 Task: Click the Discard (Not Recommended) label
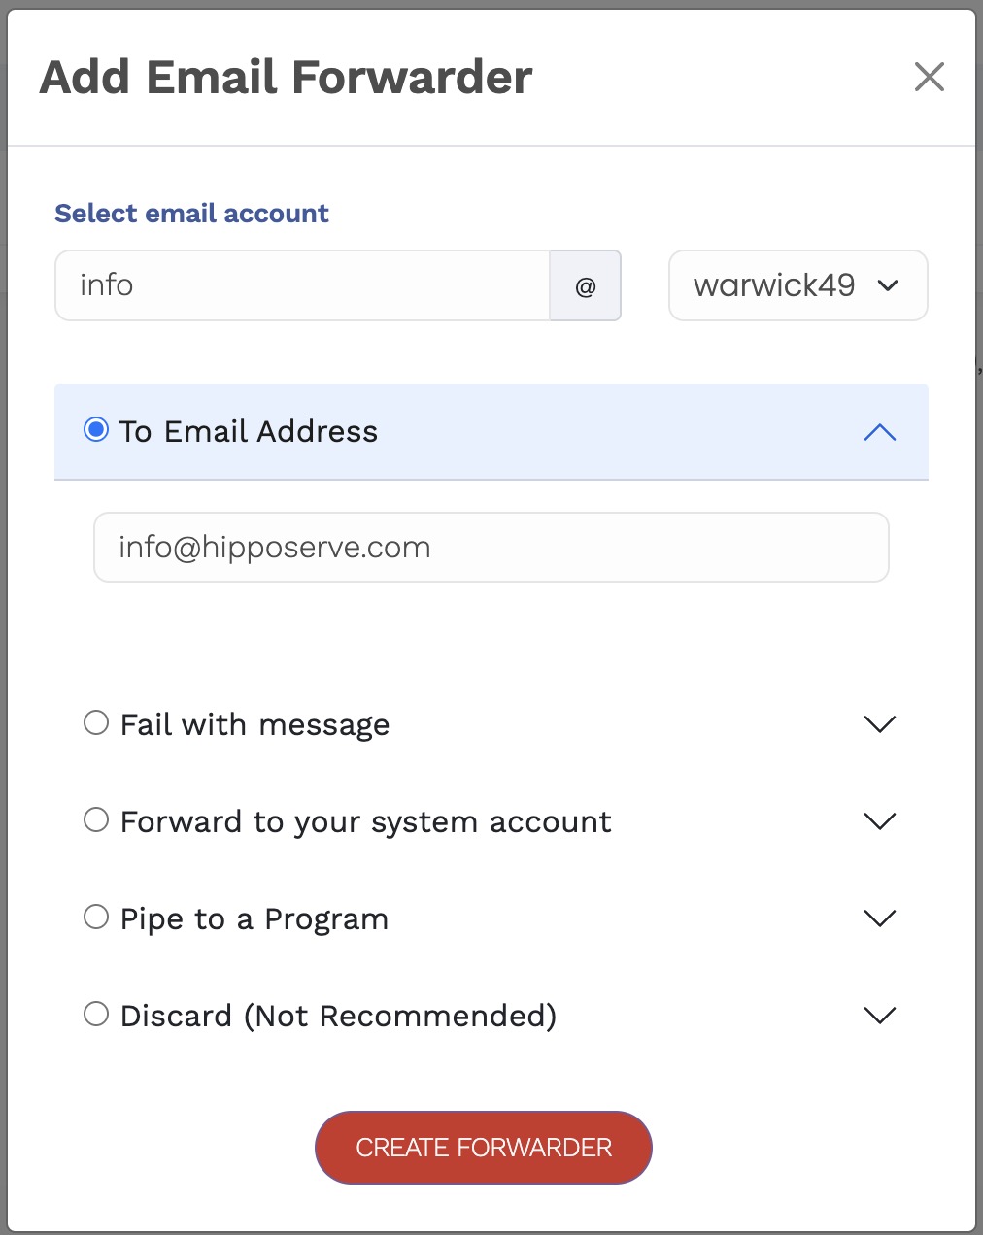point(338,1016)
